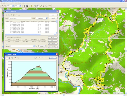Click Copy icon in Track Properties
Screen dimensions: 127x96
[x=9, y=15]
